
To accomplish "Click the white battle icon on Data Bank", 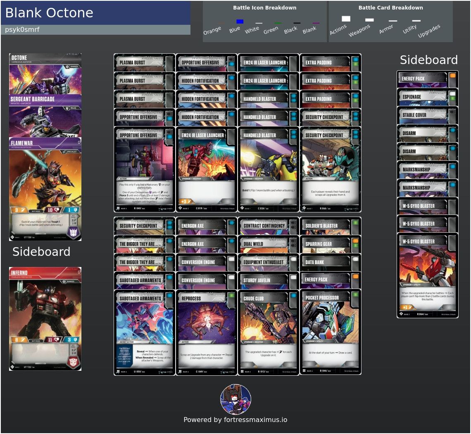I will [355, 259].
